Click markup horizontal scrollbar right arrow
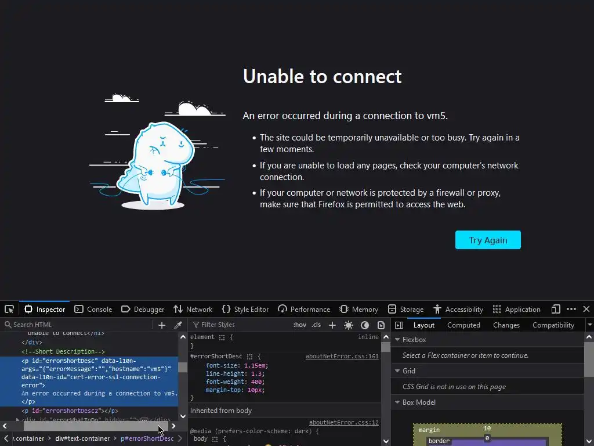This screenshot has height=446, width=594. [x=173, y=426]
